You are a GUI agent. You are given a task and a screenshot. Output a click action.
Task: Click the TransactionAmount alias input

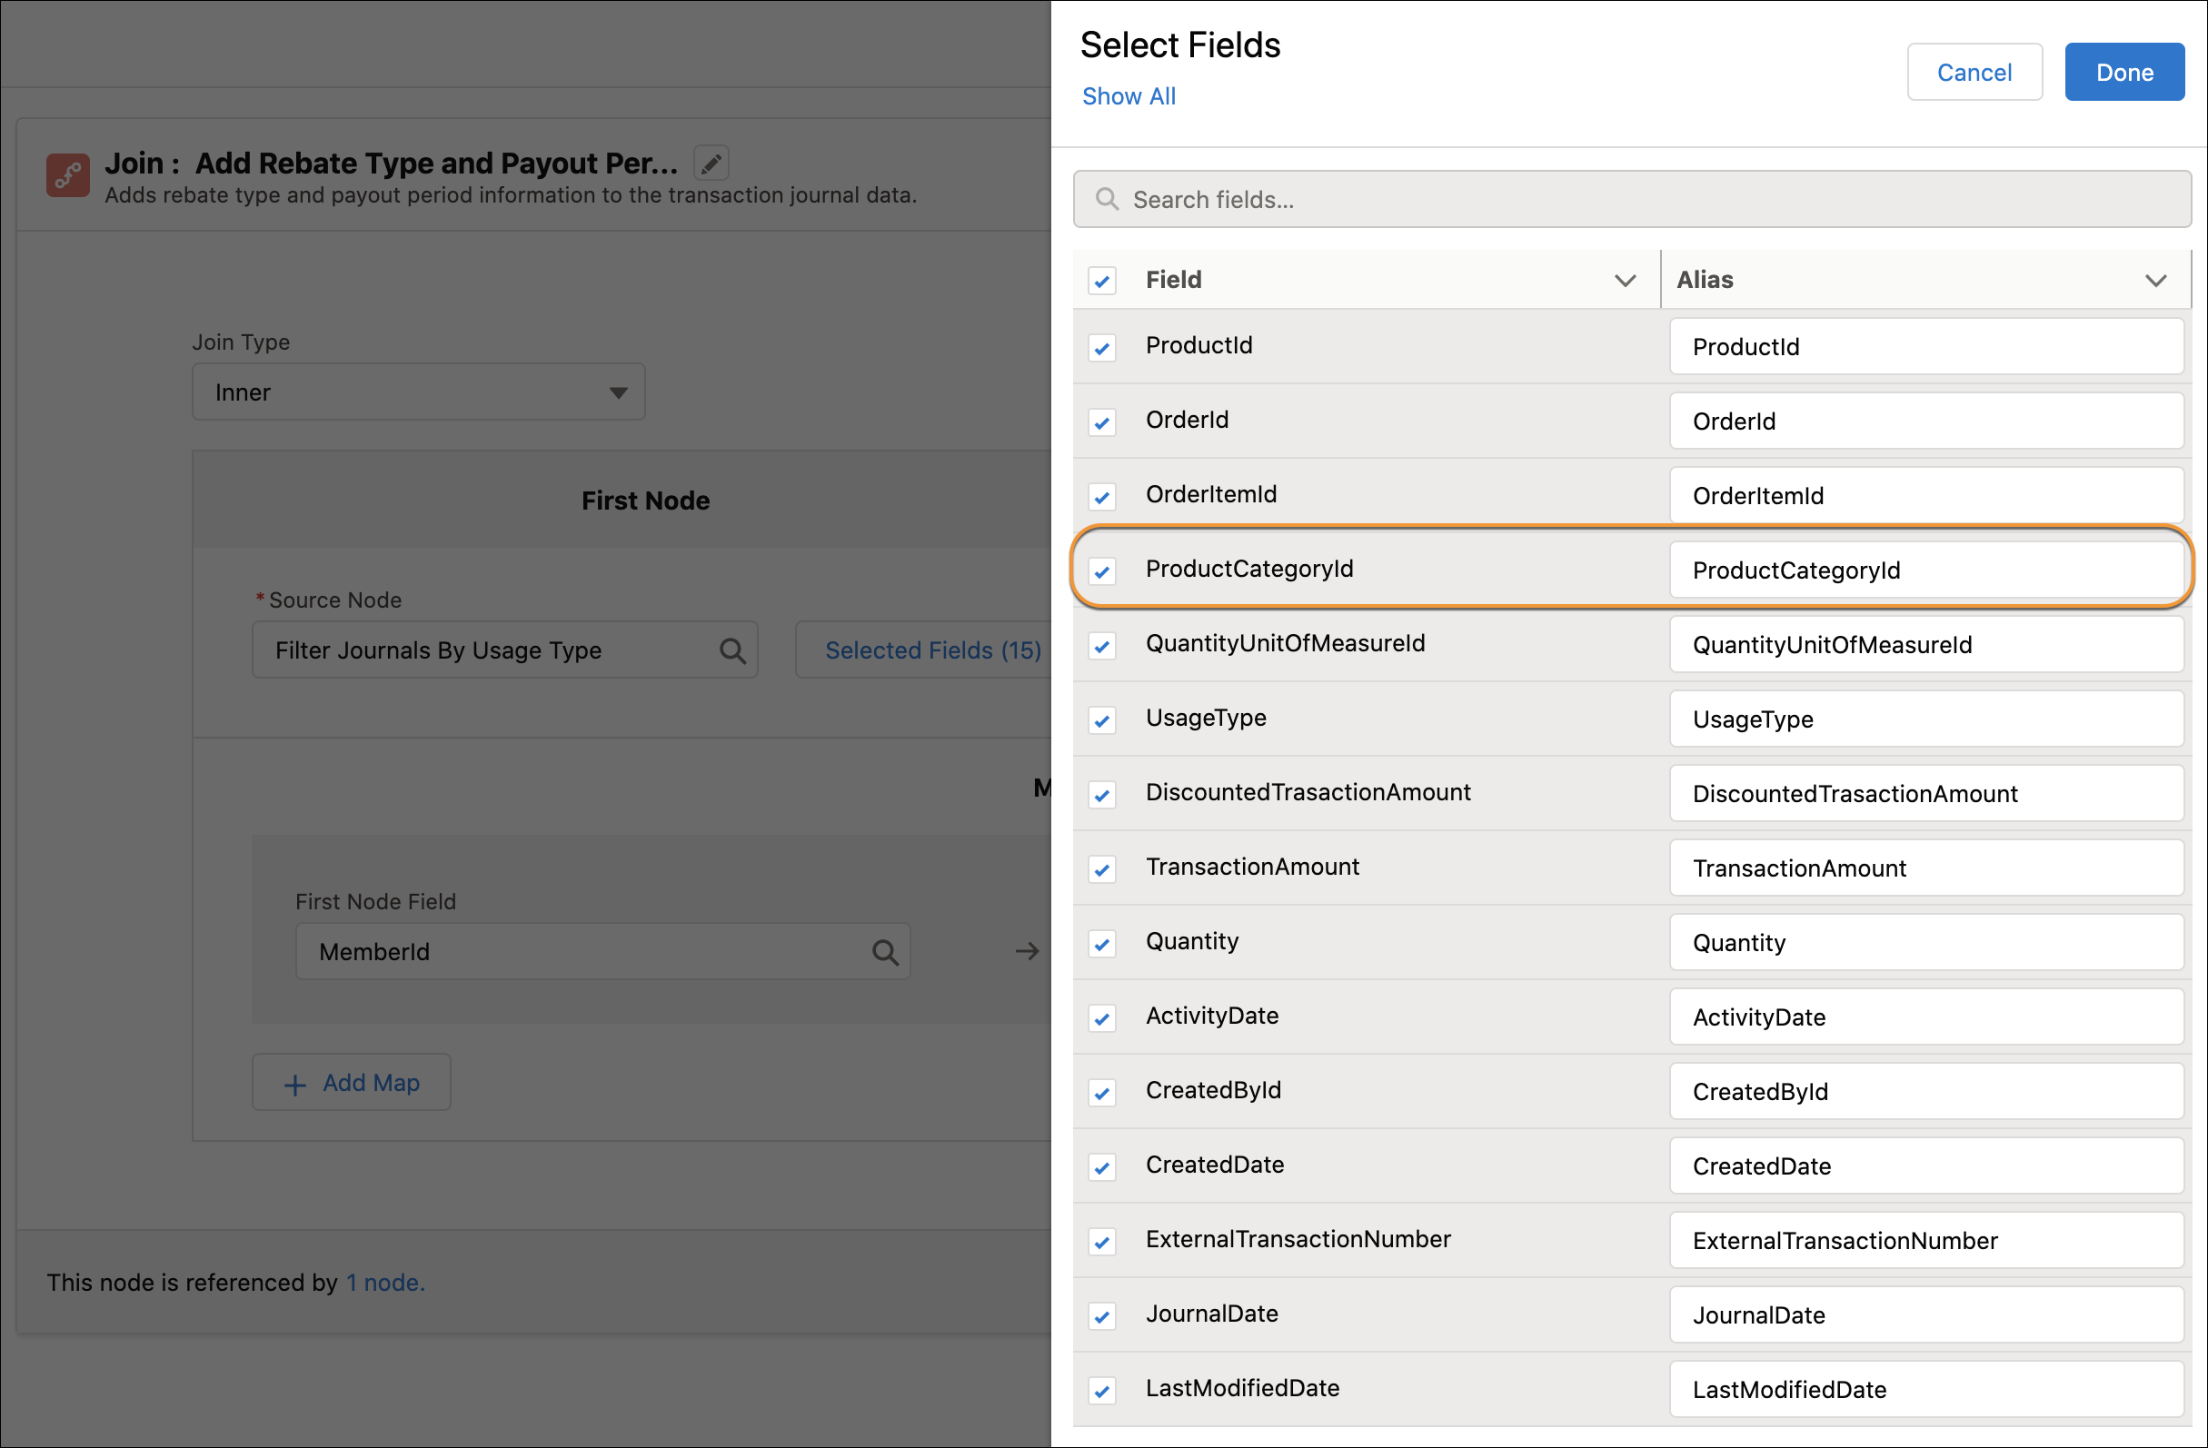pyautogui.click(x=1926, y=869)
